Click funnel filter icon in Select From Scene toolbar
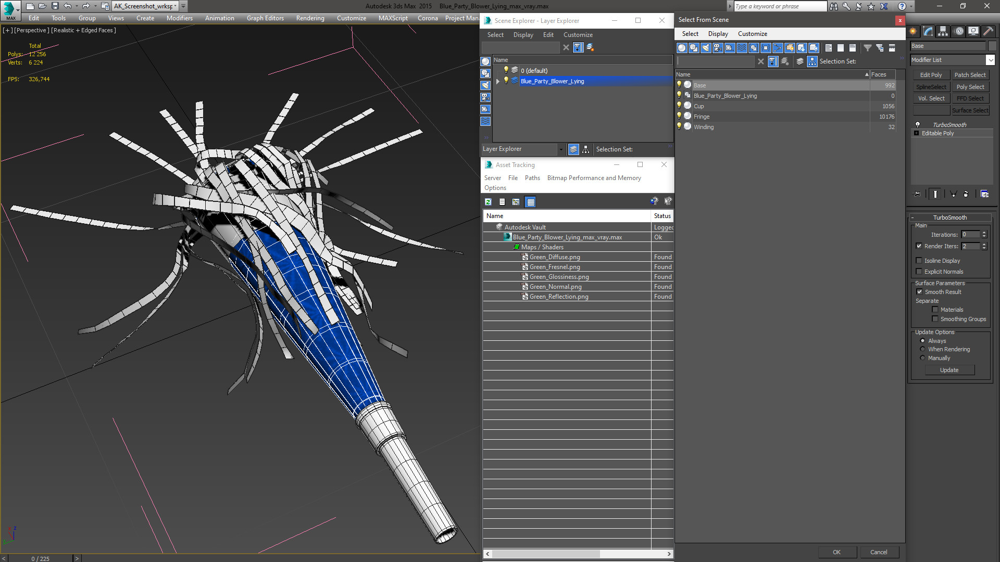 (868, 48)
